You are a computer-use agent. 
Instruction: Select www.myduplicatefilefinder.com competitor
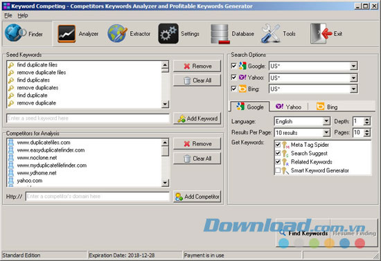tap(52, 165)
